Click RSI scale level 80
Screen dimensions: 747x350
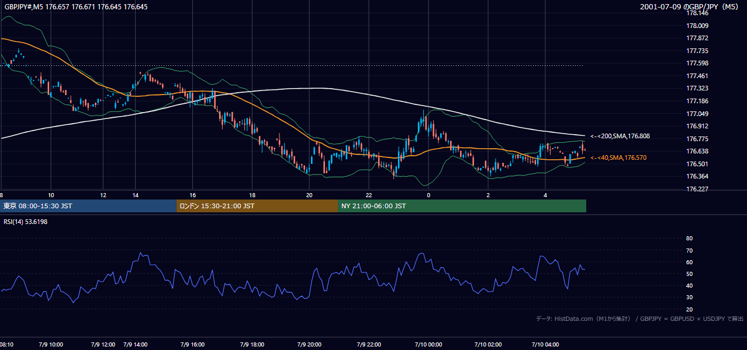[689, 239]
